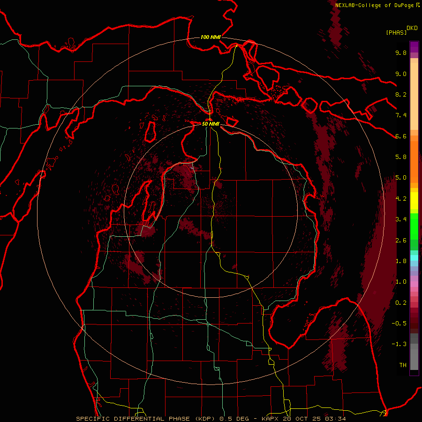Click the 4.2 scale value
Image resolution: width=422 pixels, height=422 pixels.
pos(401,199)
